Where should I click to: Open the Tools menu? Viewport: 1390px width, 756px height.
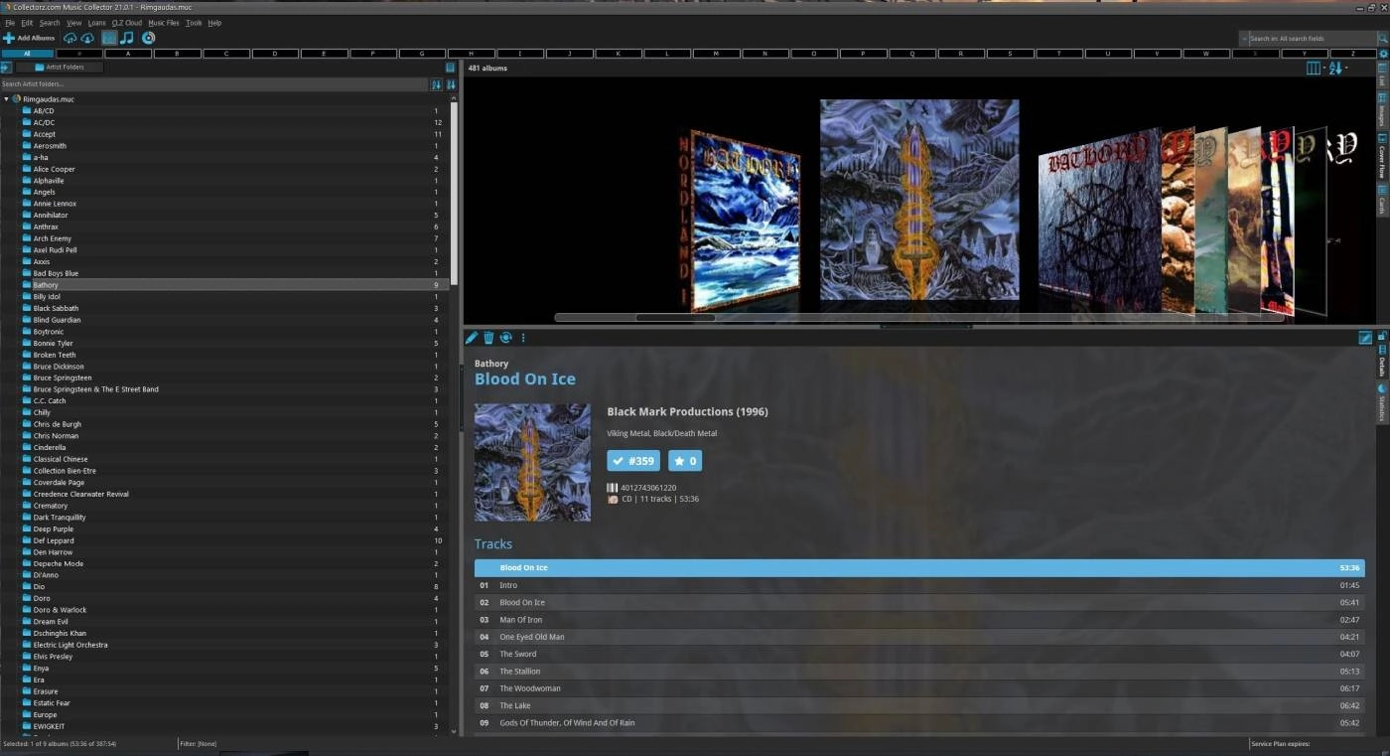pyautogui.click(x=194, y=22)
